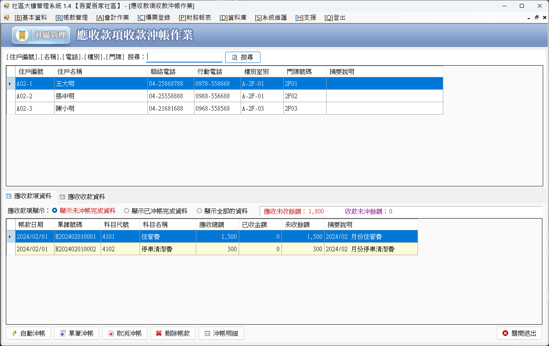Select the 停車清潔費 receivable row

(212, 249)
